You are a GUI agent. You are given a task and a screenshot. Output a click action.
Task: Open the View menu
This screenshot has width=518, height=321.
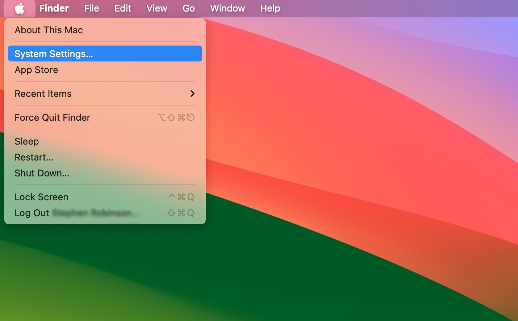pyautogui.click(x=157, y=8)
